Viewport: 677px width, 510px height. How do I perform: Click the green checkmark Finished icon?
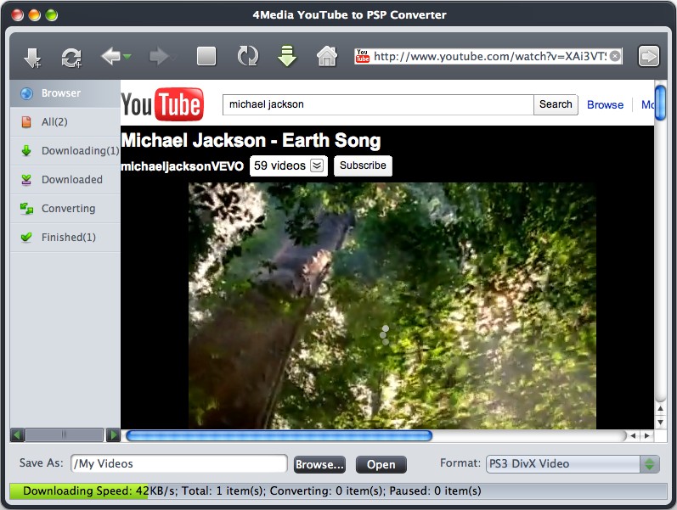pos(26,237)
